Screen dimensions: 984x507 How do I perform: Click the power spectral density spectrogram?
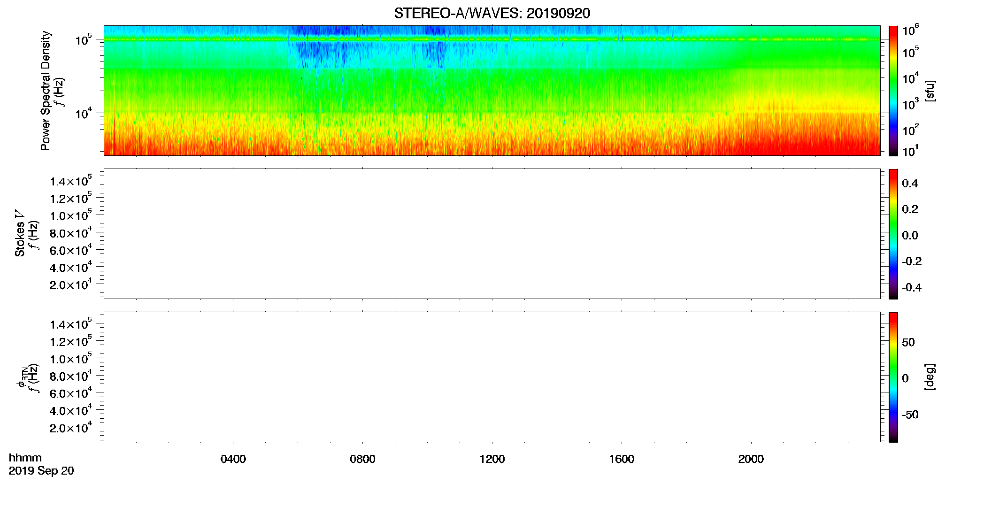pos(492,91)
